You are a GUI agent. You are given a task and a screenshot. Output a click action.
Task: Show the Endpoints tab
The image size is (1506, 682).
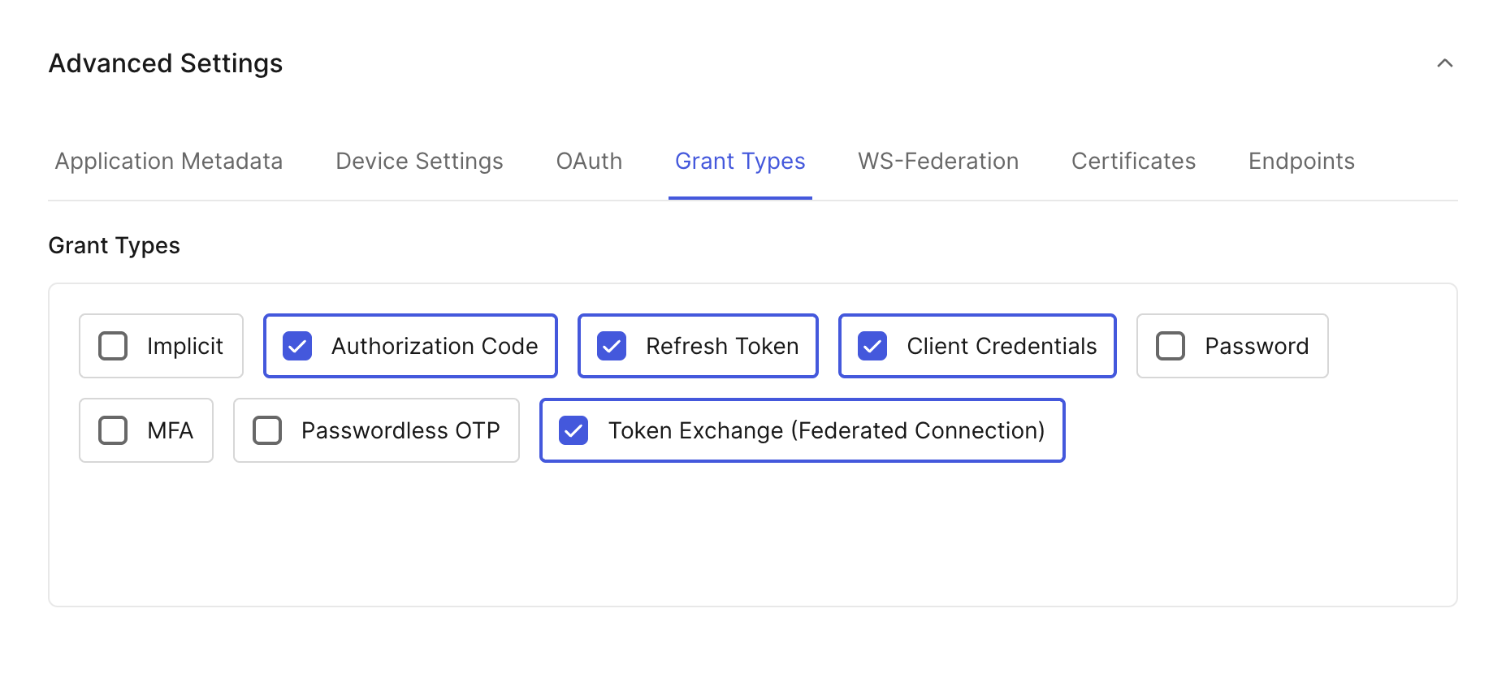point(1301,162)
